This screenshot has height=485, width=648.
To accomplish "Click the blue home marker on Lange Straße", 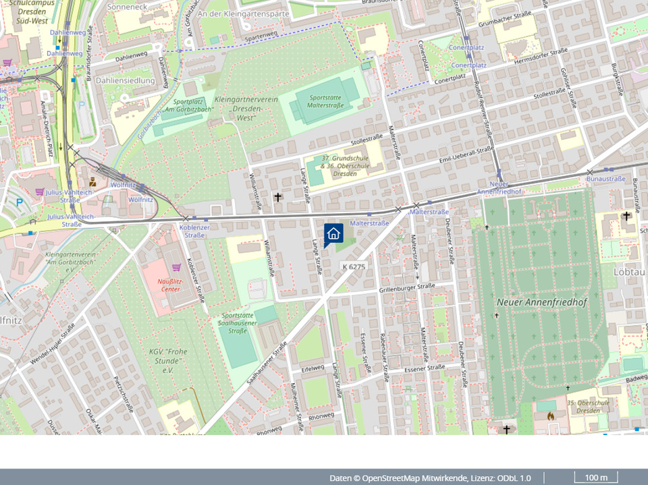I will pyautogui.click(x=333, y=233).
